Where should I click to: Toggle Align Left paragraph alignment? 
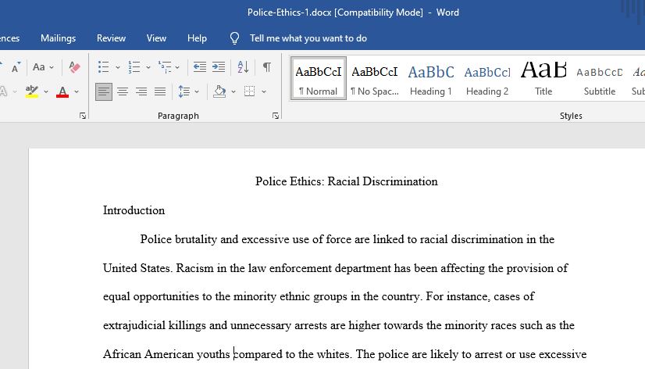pyautogui.click(x=104, y=91)
